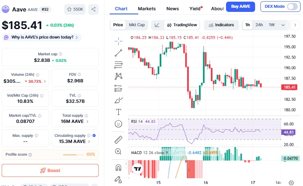Toggle lock all drawings tool
The image size is (303, 186).
(118, 179)
